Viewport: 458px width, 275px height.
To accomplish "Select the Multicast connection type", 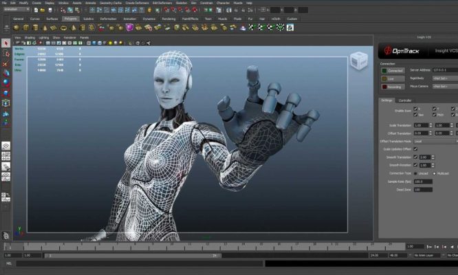I will click(x=433, y=173).
